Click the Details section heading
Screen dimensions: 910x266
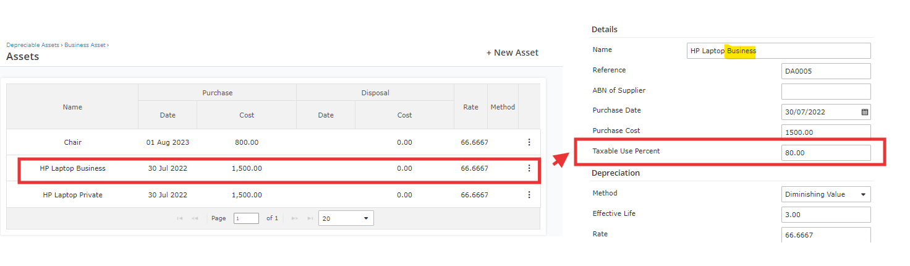605,29
